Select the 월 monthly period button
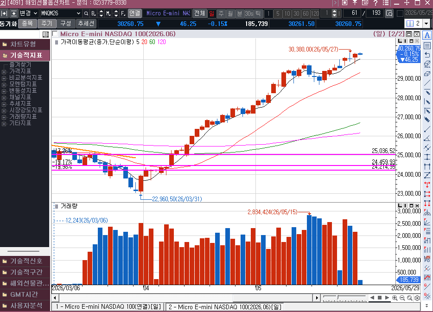The image size is (433, 312). [x=230, y=13]
